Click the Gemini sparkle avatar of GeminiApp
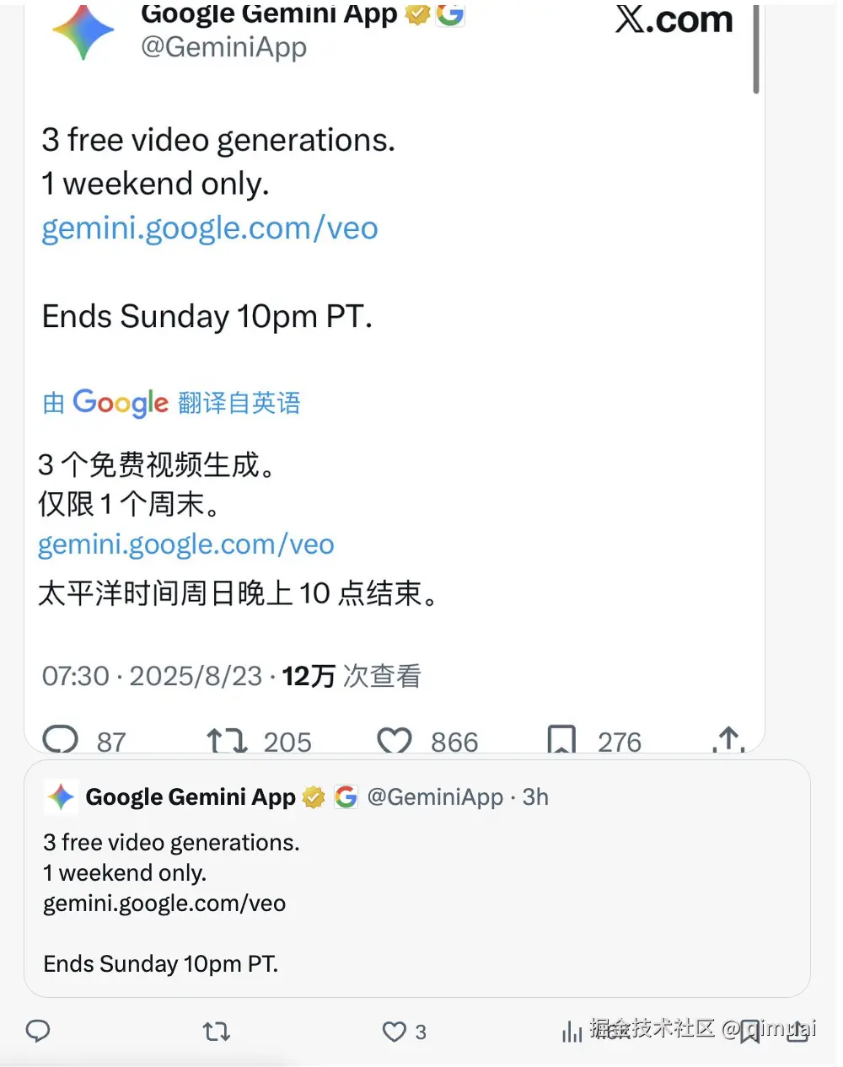The width and height of the screenshot is (843, 1067). [x=83, y=29]
